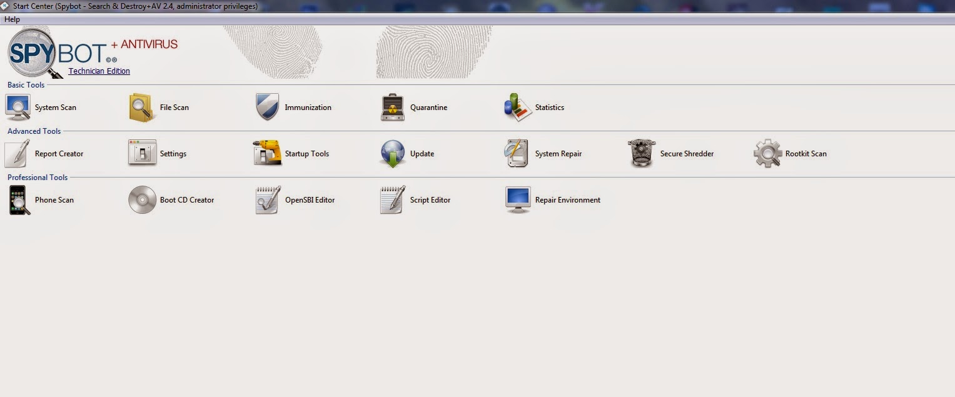The width and height of the screenshot is (955, 397).
Task: Click the Professional Tools section heading
Action: coord(38,178)
